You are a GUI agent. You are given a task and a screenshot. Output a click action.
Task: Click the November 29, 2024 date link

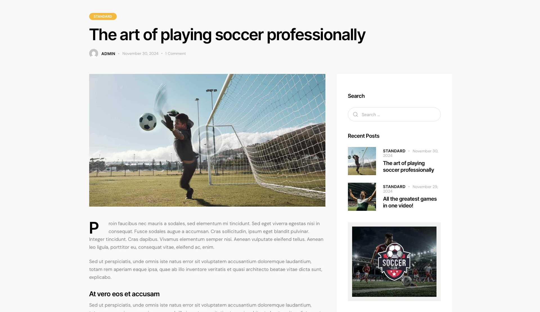point(425,187)
